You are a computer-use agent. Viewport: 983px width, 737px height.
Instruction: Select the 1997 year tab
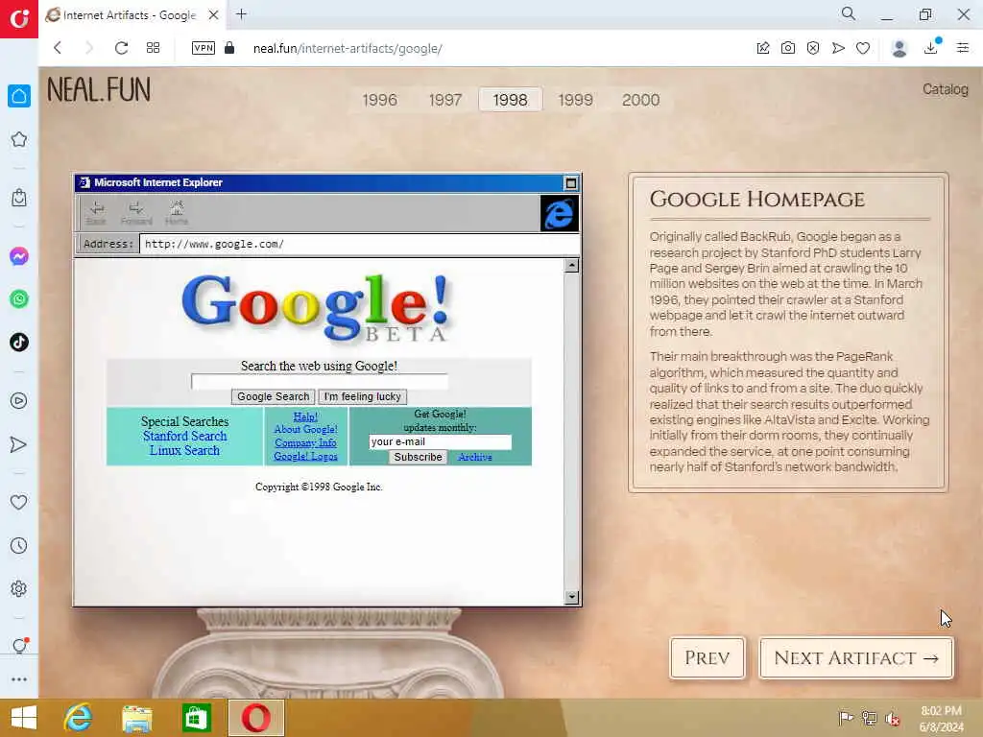tap(445, 100)
